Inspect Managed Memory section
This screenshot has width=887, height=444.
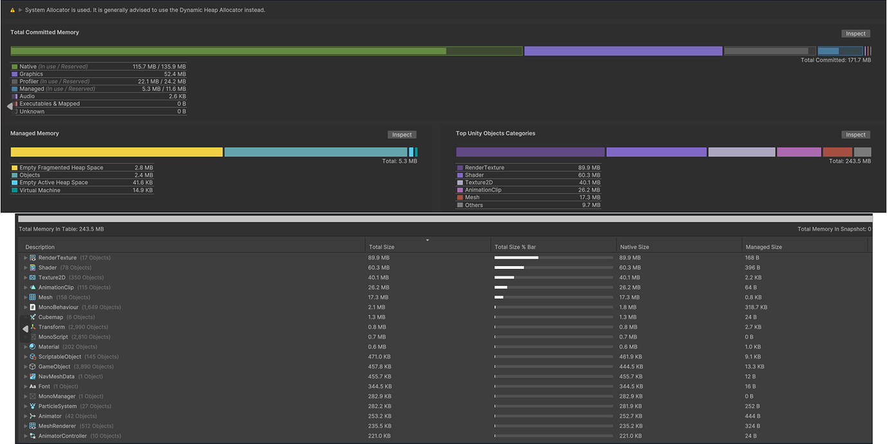(402, 135)
